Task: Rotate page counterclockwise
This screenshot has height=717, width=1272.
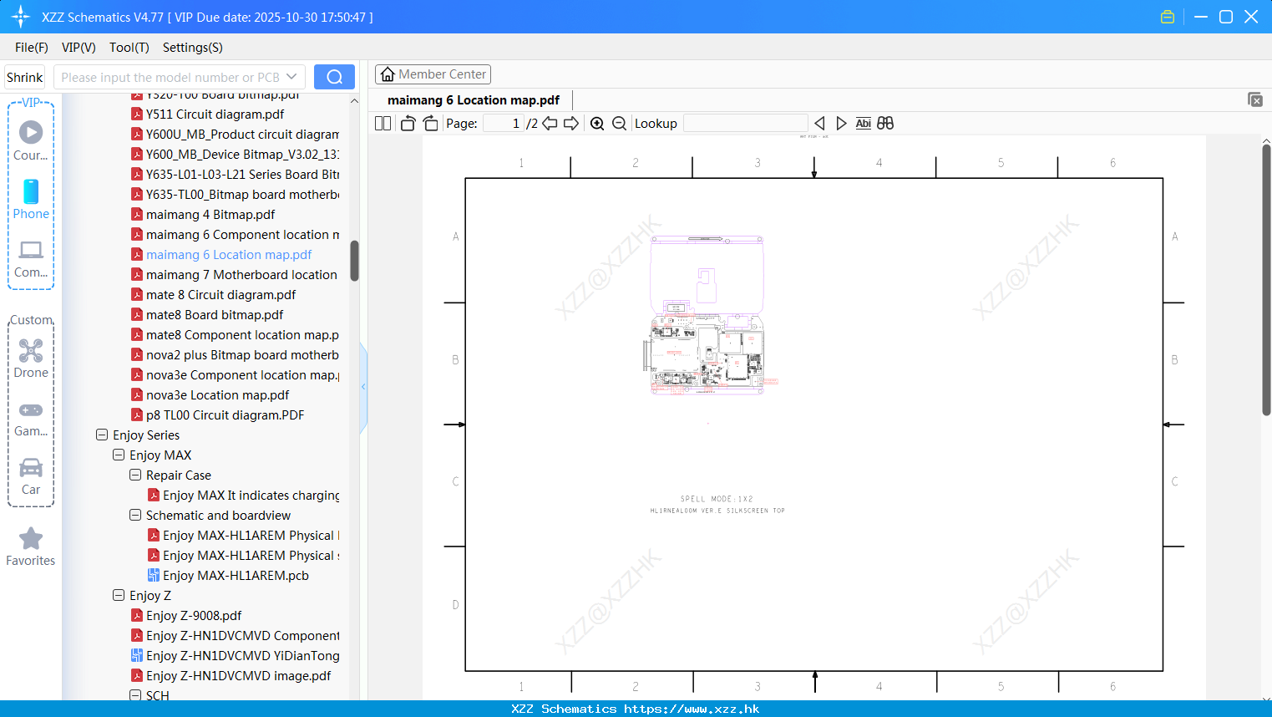Action: click(408, 123)
